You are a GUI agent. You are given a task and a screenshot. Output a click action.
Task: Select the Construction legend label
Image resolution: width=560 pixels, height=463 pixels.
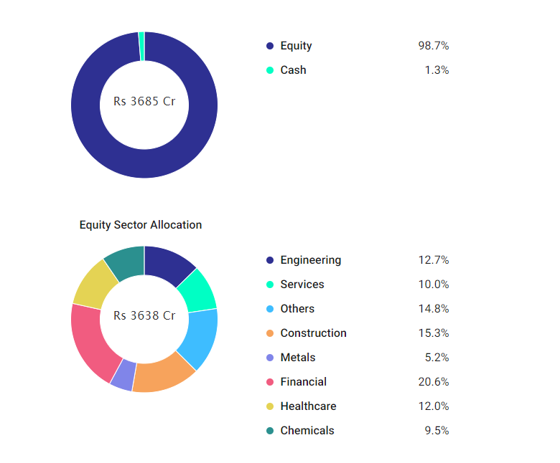pos(313,333)
